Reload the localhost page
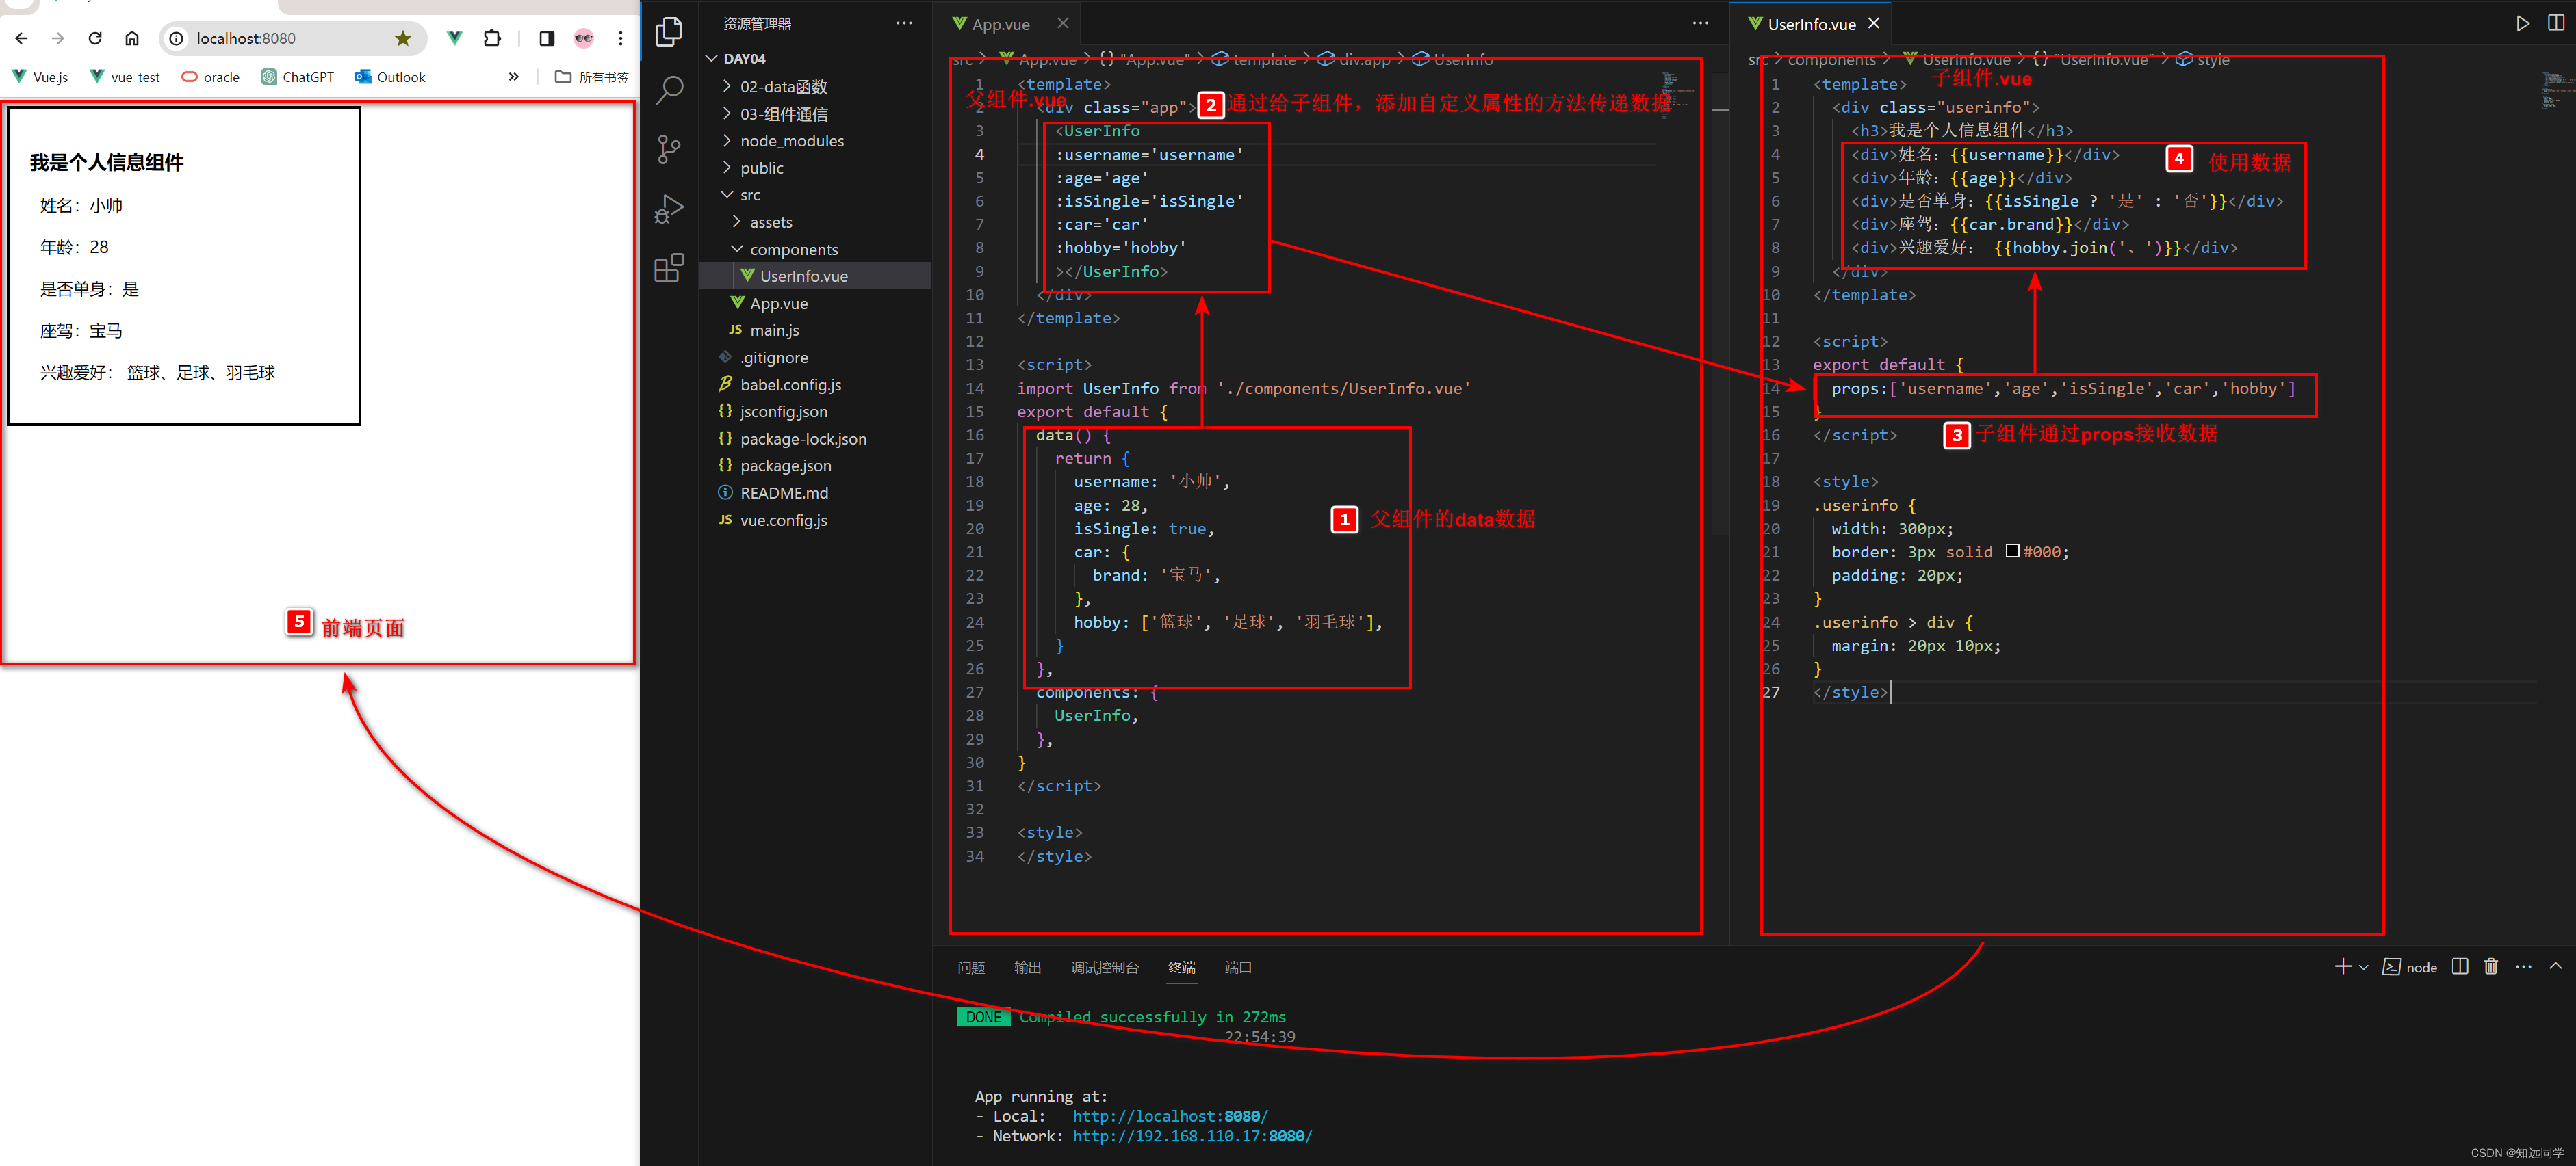 [95, 38]
